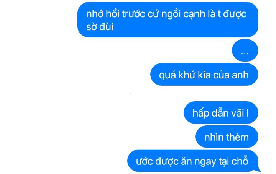Click the tail of the last message bubble

click(259, 169)
